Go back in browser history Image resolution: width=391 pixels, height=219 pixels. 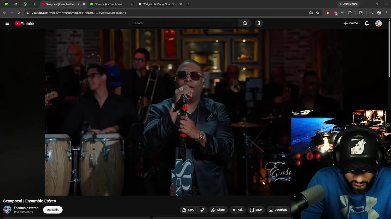(5, 13)
